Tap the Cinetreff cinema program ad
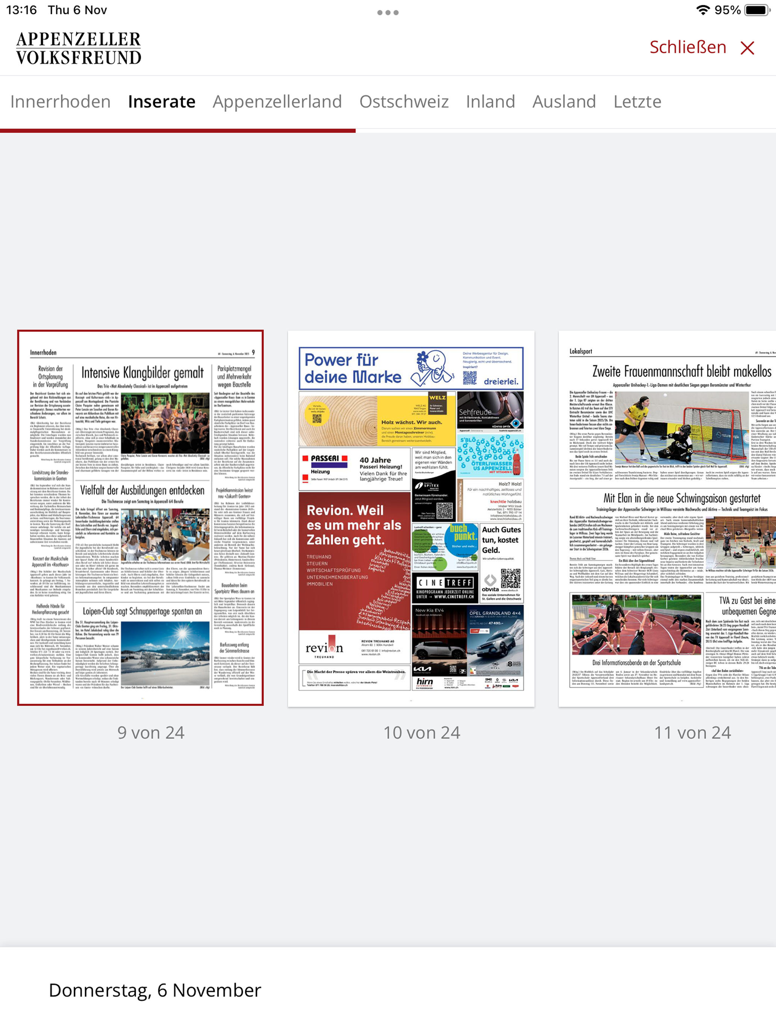 445,588
